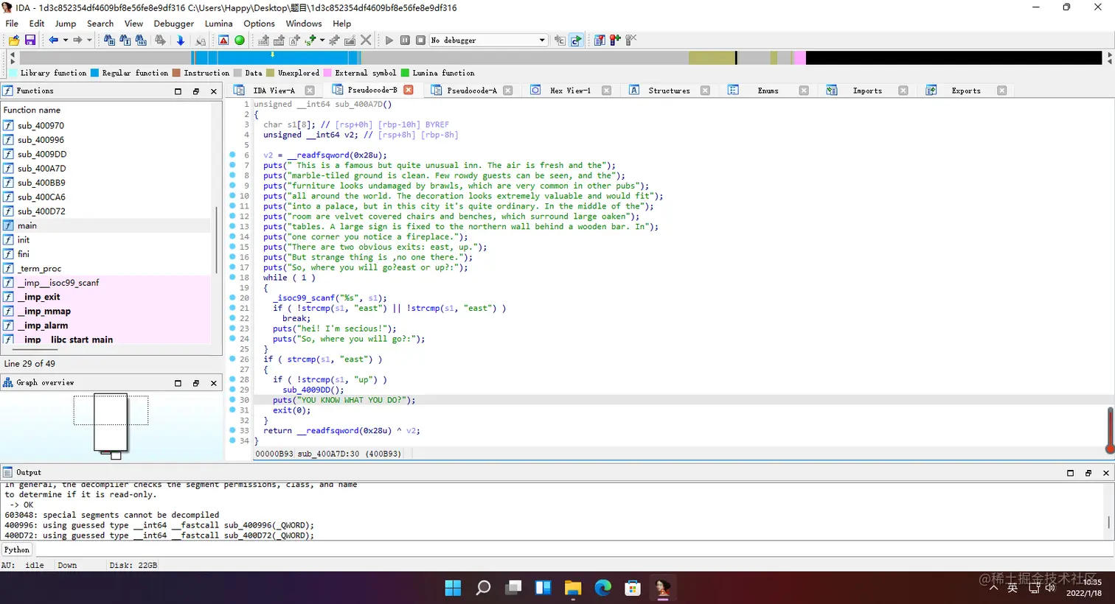
Task: Open Windows Start from the taskbar
Action: [453, 587]
